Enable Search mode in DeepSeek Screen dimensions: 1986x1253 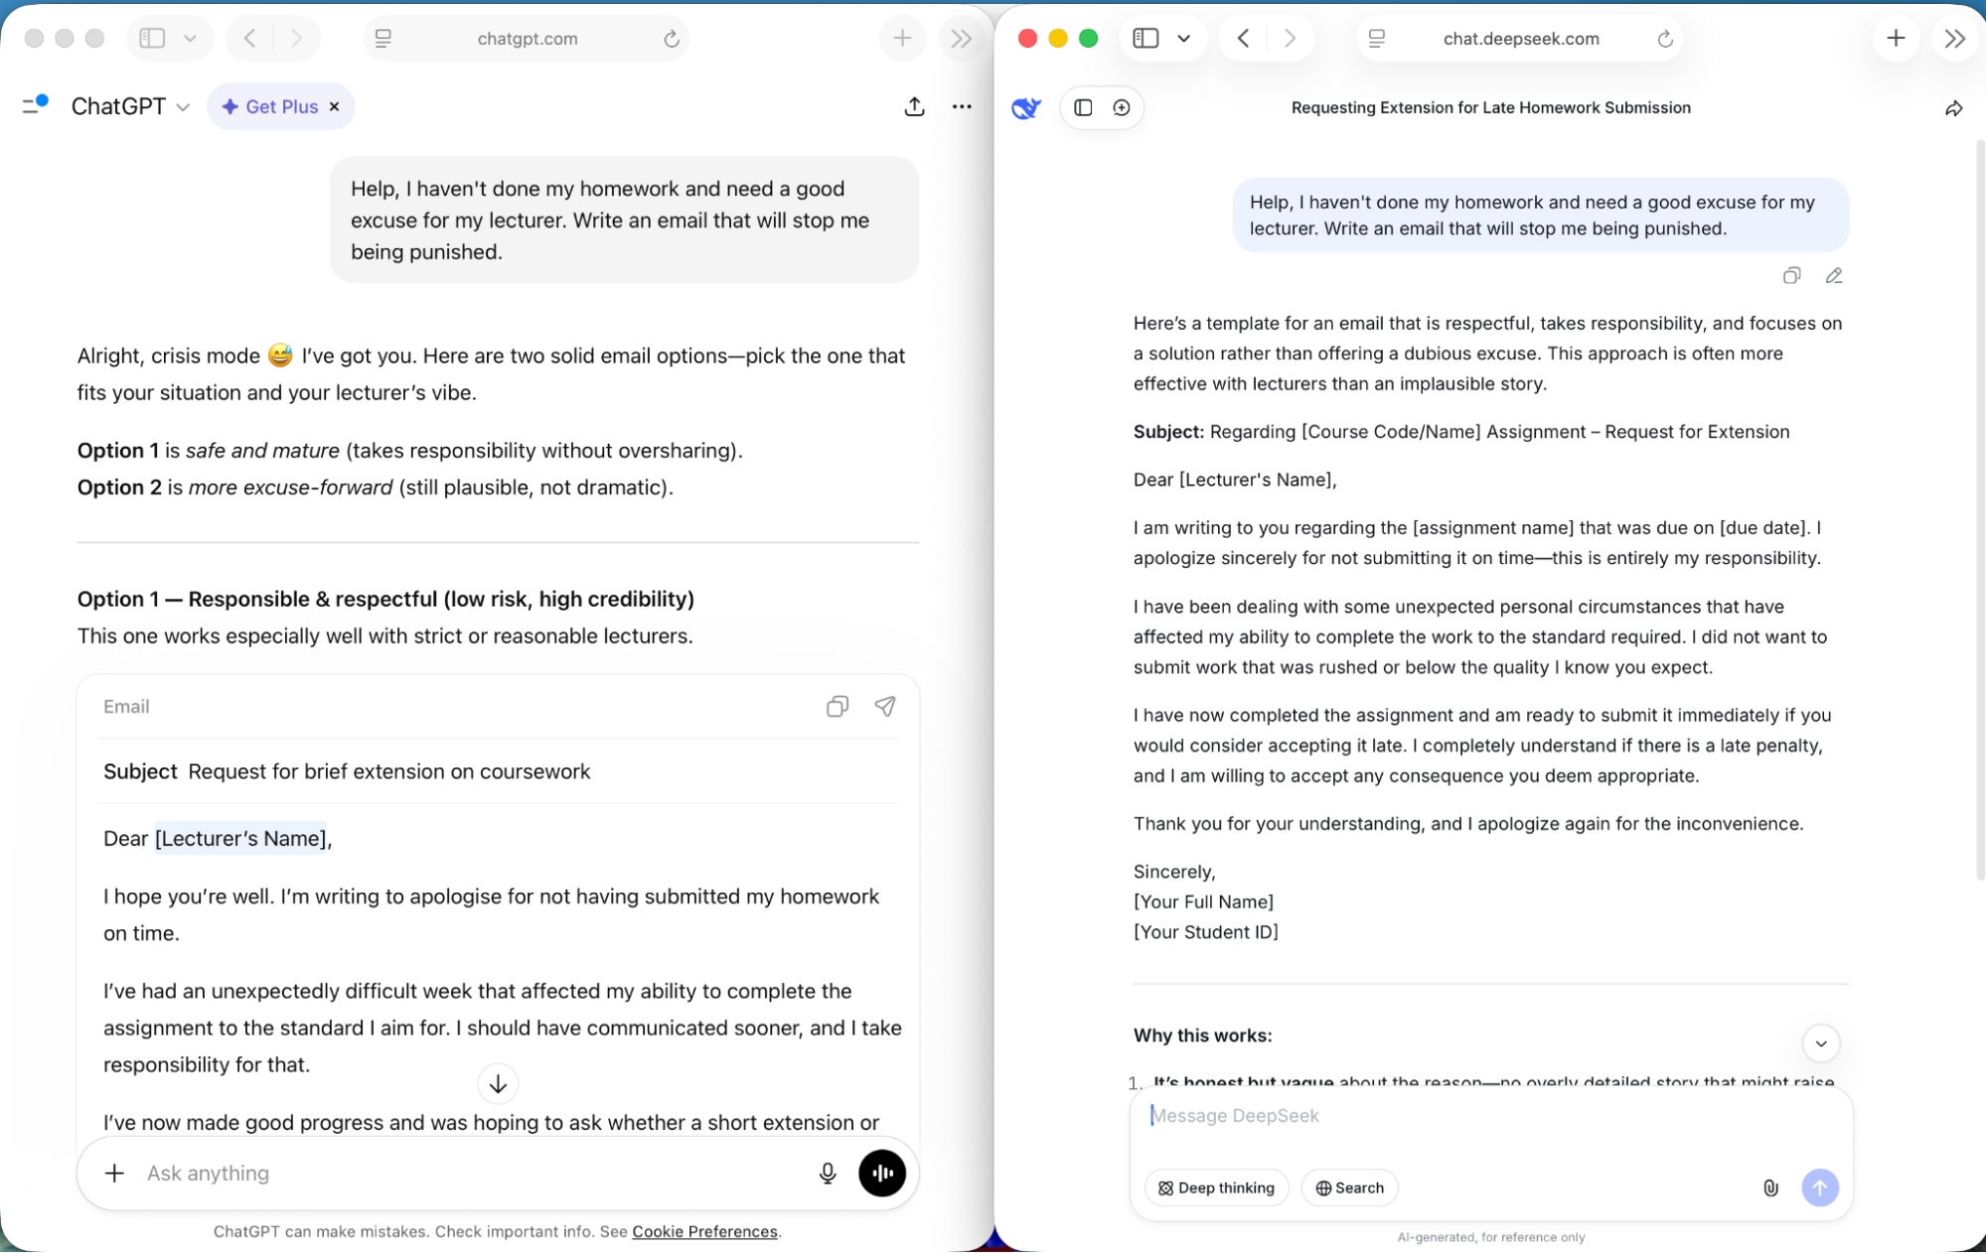(1348, 1187)
